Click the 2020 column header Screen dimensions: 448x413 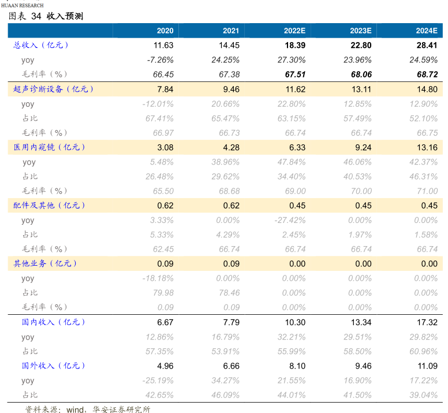point(165,31)
